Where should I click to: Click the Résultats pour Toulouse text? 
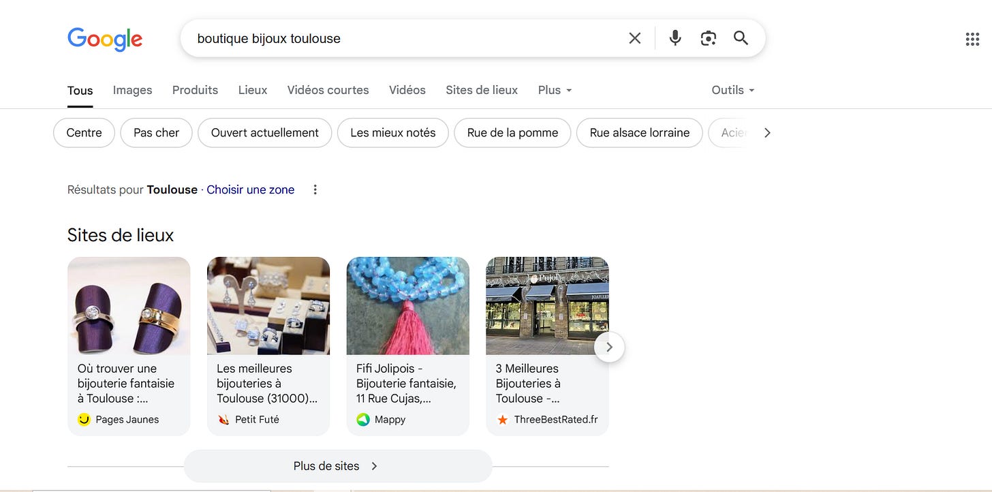point(132,189)
